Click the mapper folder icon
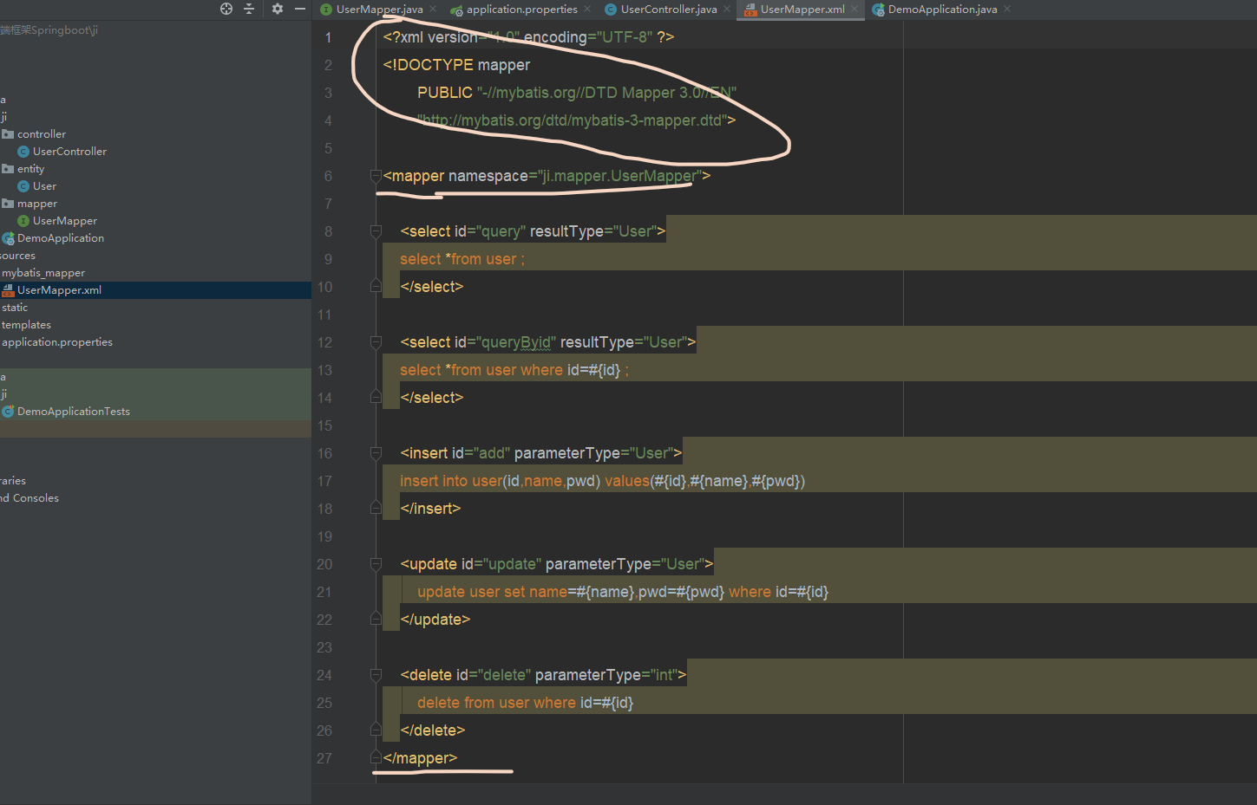This screenshot has height=805, width=1257. pyautogui.click(x=8, y=204)
